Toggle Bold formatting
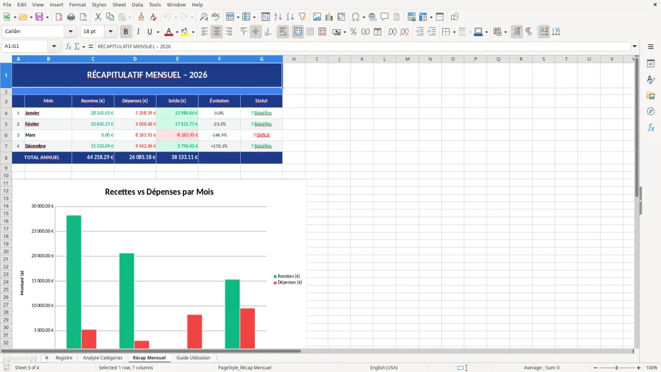The width and height of the screenshot is (661, 372). (x=126, y=32)
